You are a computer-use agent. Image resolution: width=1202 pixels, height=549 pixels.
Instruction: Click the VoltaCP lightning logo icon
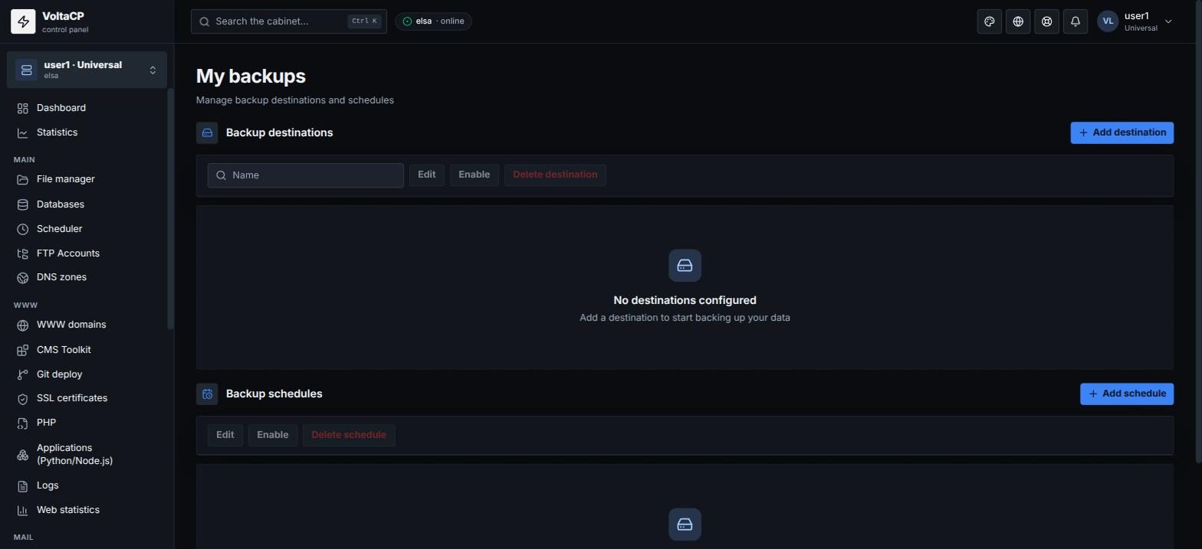pyautogui.click(x=23, y=21)
